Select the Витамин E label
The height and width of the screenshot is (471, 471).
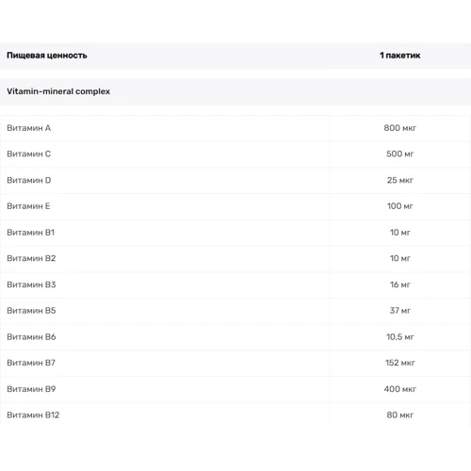(28, 206)
